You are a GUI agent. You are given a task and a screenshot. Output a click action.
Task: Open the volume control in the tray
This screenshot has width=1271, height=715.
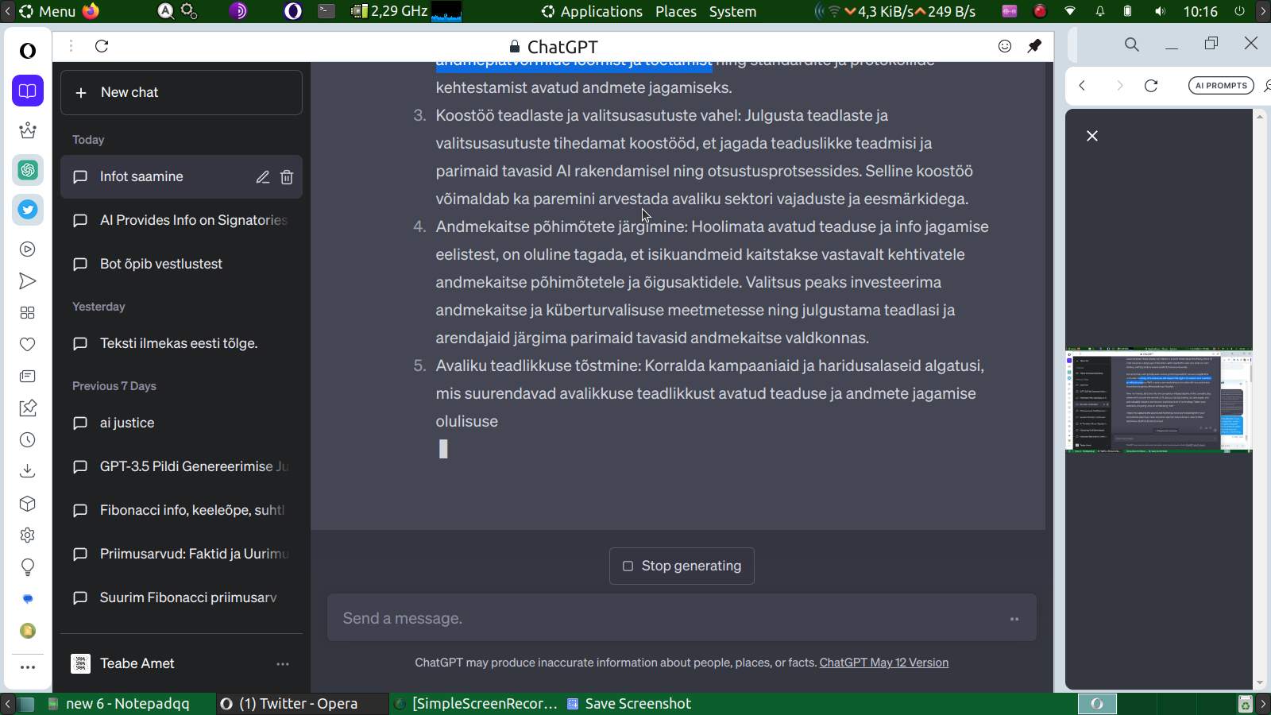coord(1161,11)
